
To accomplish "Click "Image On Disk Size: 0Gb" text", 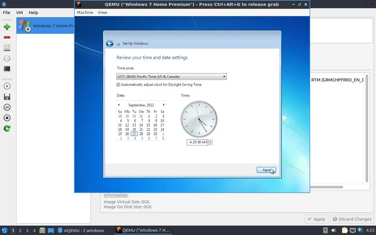I will pyautogui.click(x=127, y=207).
